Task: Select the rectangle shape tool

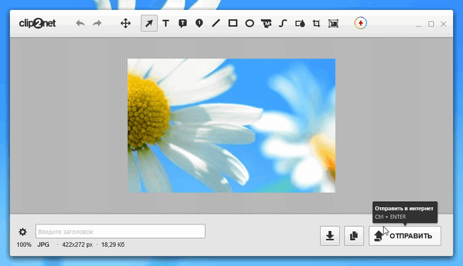Action: 233,24
